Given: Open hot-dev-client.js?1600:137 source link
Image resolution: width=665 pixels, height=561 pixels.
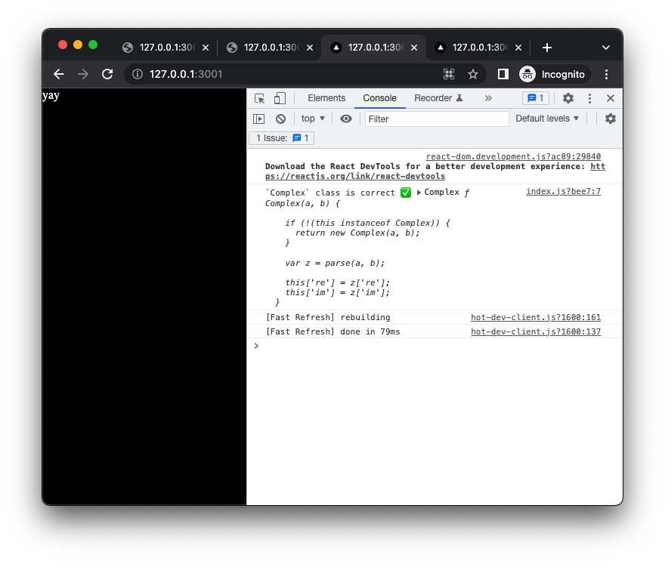Looking at the screenshot, I should 536,331.
